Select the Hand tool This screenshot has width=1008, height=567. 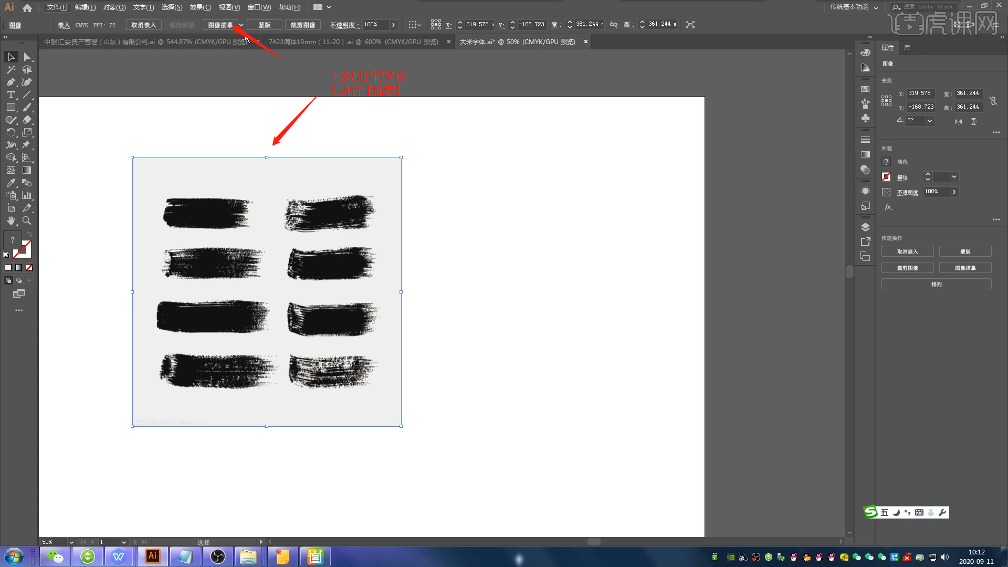tap(10, 220)
